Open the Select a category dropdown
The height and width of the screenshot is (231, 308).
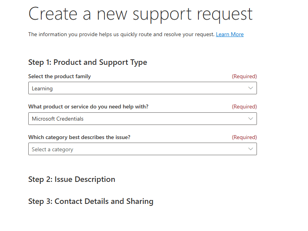pyautogui.click(x=142, y=149)
